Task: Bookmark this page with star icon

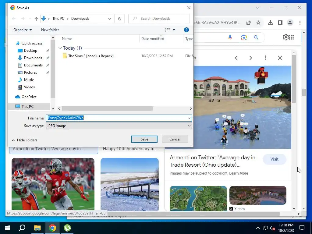Action: [x=258, y=23]
